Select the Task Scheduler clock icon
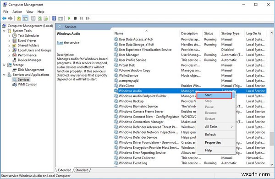The image size is (275, 179). pos(14,35)
